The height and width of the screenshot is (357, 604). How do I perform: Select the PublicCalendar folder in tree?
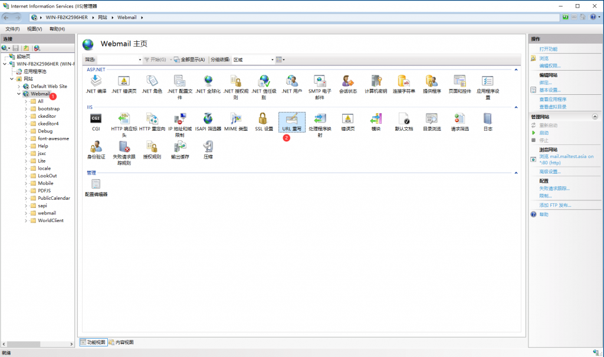click(54, 198)
